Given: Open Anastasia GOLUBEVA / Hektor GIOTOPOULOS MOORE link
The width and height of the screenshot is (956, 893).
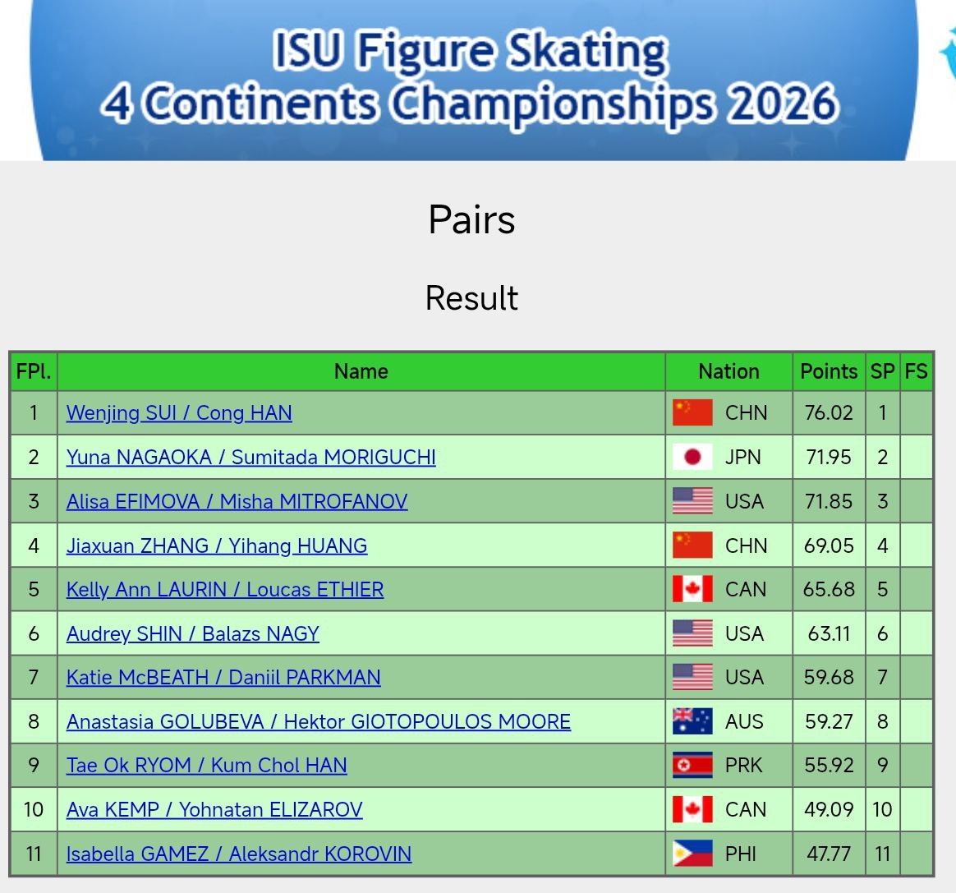Looking at the screenshot, I should pyautogui.click(x=319, y=721).
